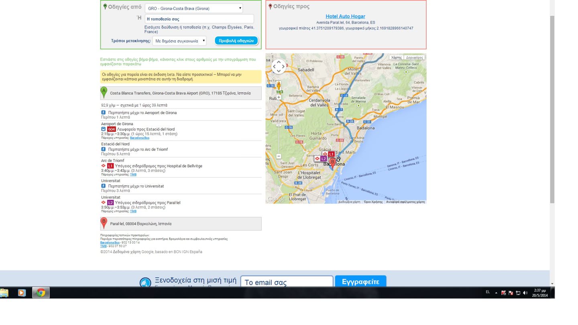Show hidden system tray icons
The height and width of the screenshot is (325, 578).
coord(496,293)
